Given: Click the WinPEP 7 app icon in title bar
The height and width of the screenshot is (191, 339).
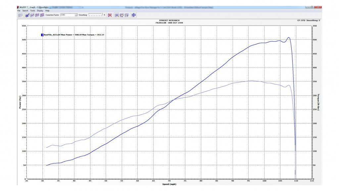Looking at the screenshot, I should pos(18,7).
